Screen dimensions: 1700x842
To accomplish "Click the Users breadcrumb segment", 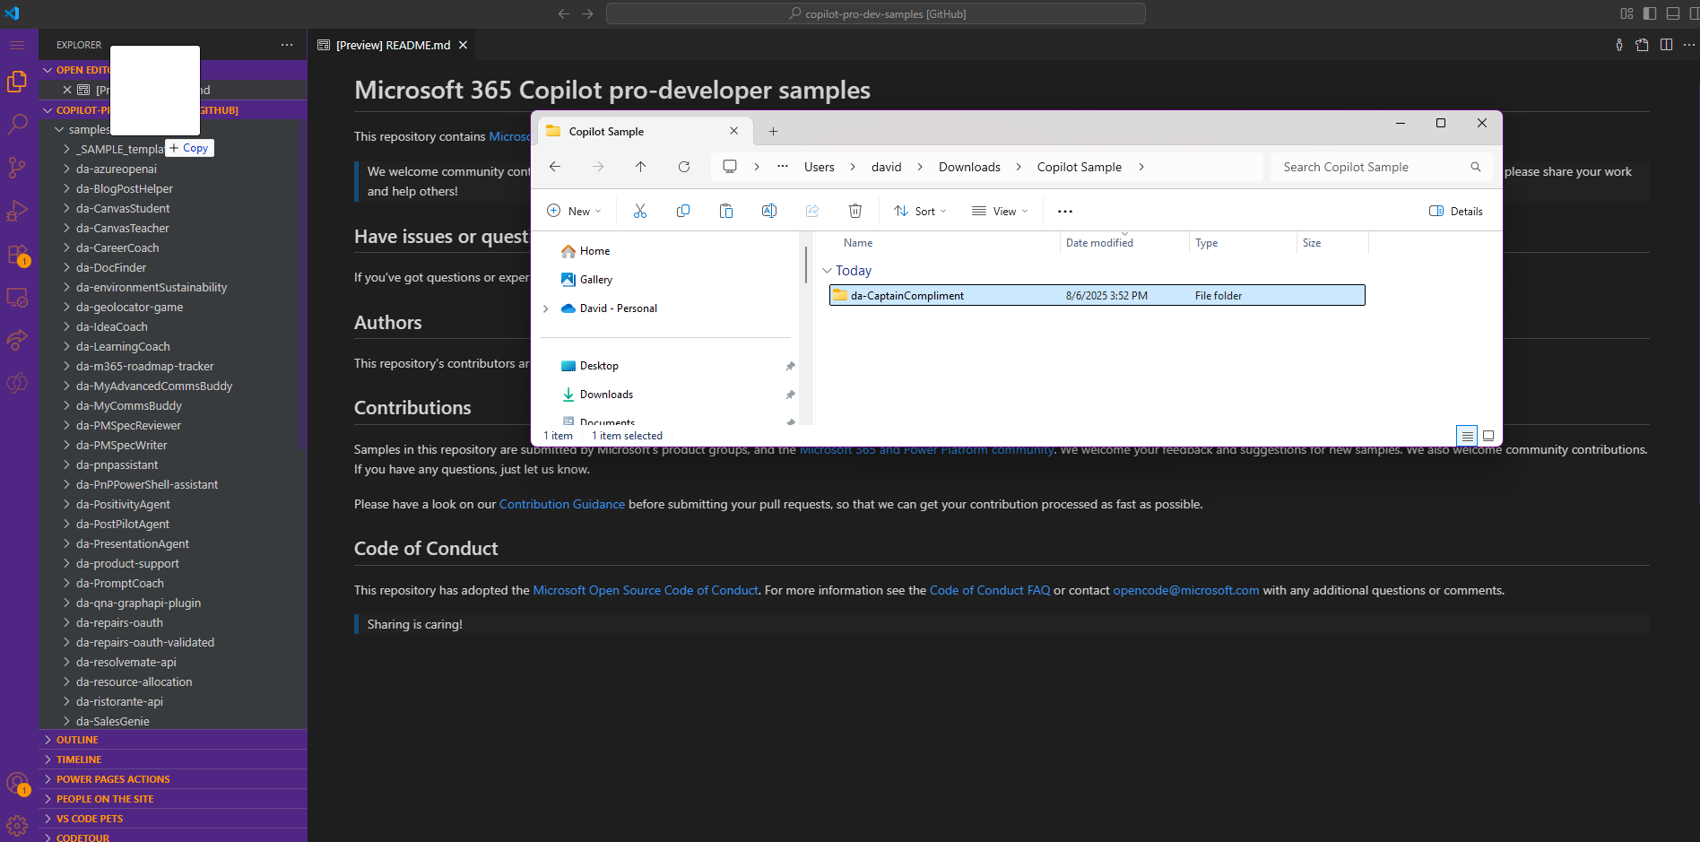I will [x=819, y=167].
